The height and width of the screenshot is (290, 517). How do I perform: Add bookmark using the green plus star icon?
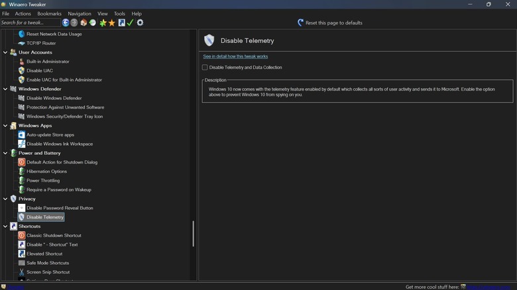tap(103, 23)
